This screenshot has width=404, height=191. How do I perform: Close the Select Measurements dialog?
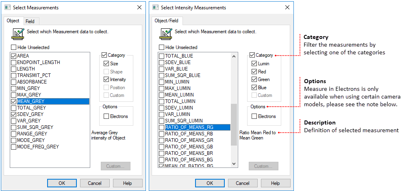click(139, 7)
